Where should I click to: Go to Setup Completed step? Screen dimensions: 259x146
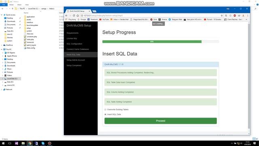[x=74, y=65]
